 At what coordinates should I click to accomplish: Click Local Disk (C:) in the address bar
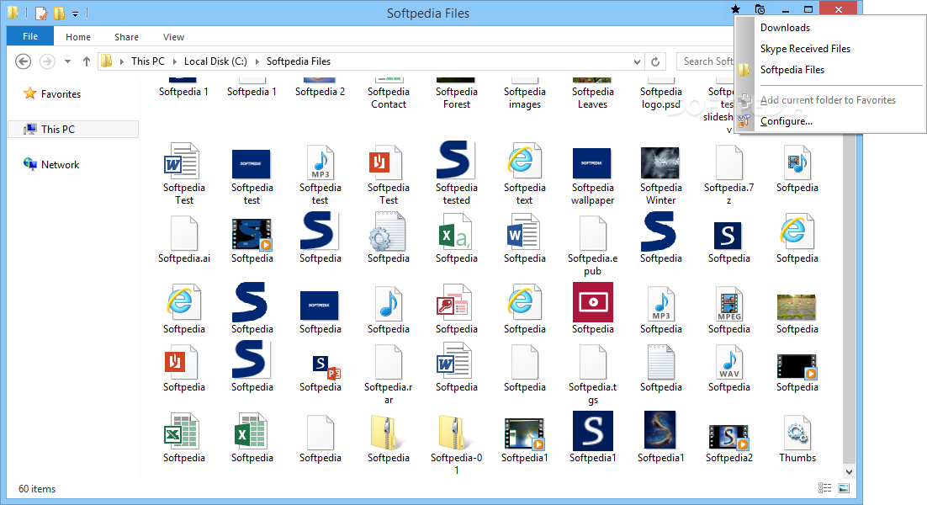[215, 61]
